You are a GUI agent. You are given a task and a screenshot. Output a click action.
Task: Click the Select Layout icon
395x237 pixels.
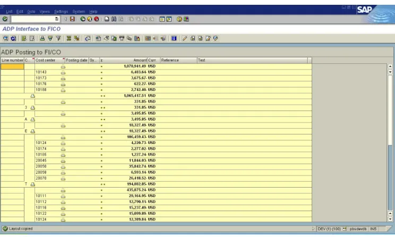pyautogui.click(x=156, y=38)
